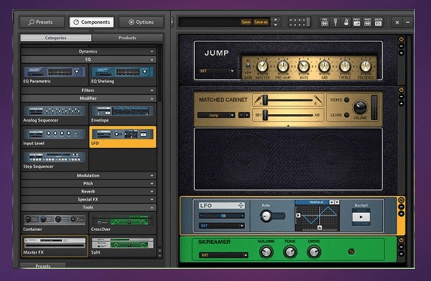Select the CrossOver tool component
The image size is (431, 281).
pos(123,223)
